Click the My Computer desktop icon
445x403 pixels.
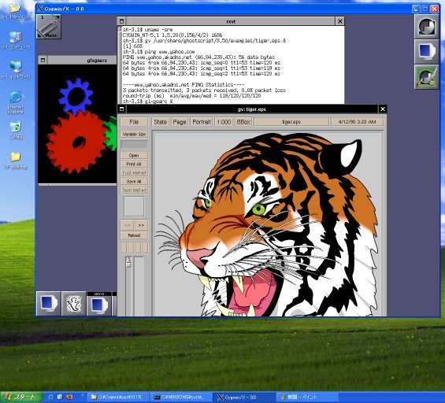tap(15, 41)
